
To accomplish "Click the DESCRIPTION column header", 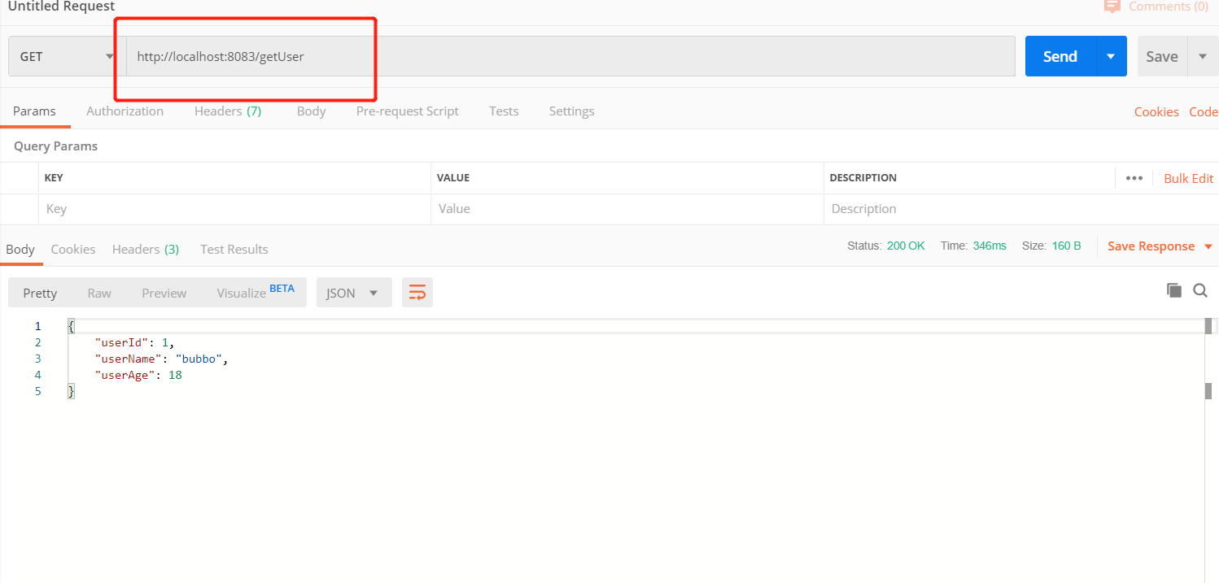I will click(863, 178).
